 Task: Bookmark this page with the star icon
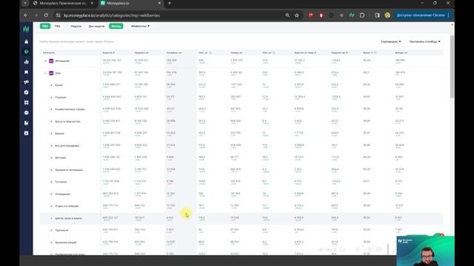(x=297, y=15)
